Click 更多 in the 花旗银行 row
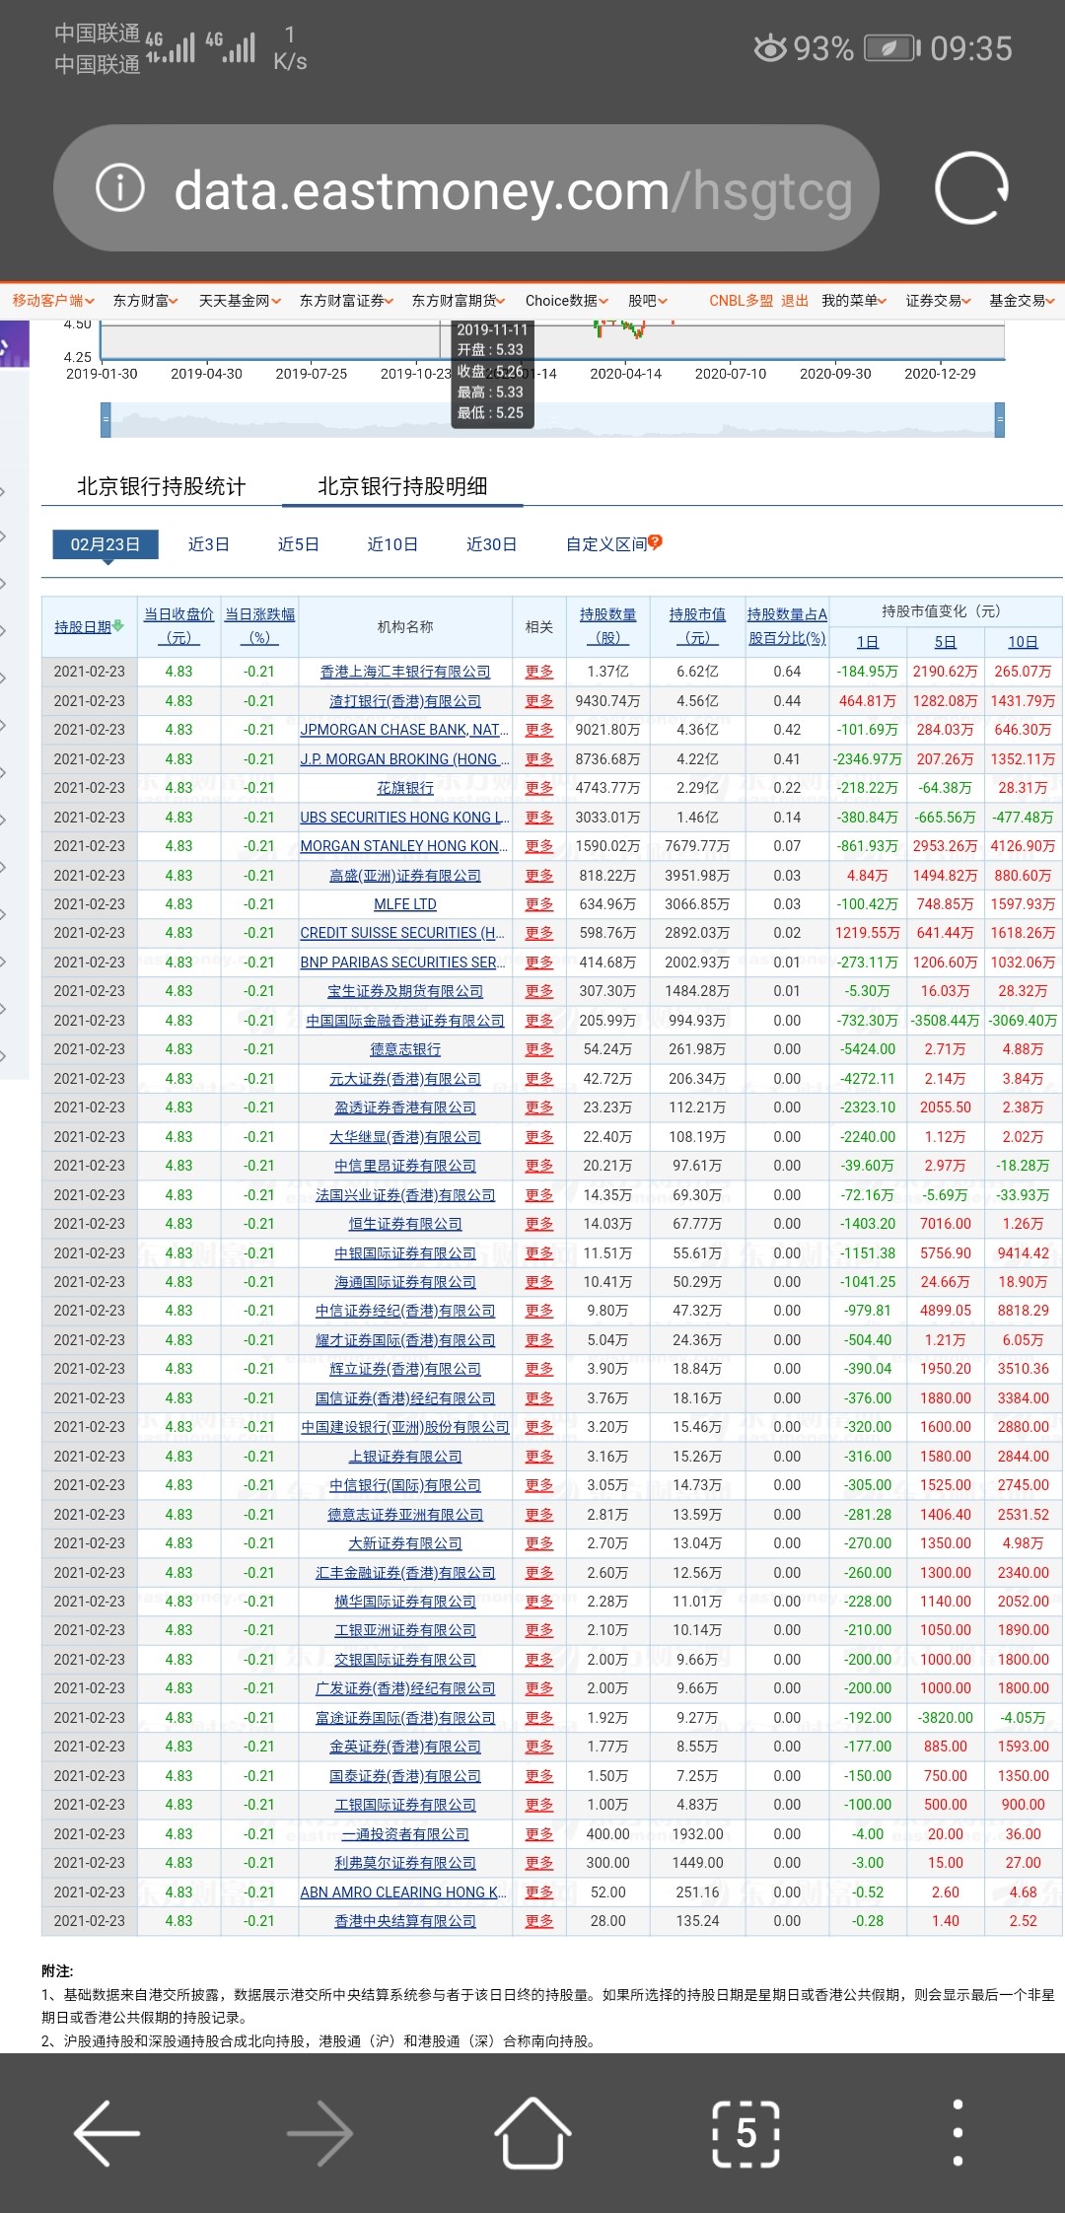 [539, 788]
